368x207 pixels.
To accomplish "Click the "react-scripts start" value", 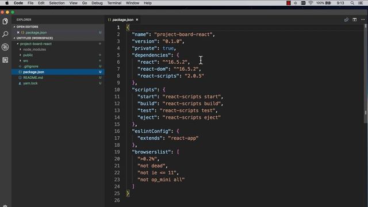I will 191,97.
